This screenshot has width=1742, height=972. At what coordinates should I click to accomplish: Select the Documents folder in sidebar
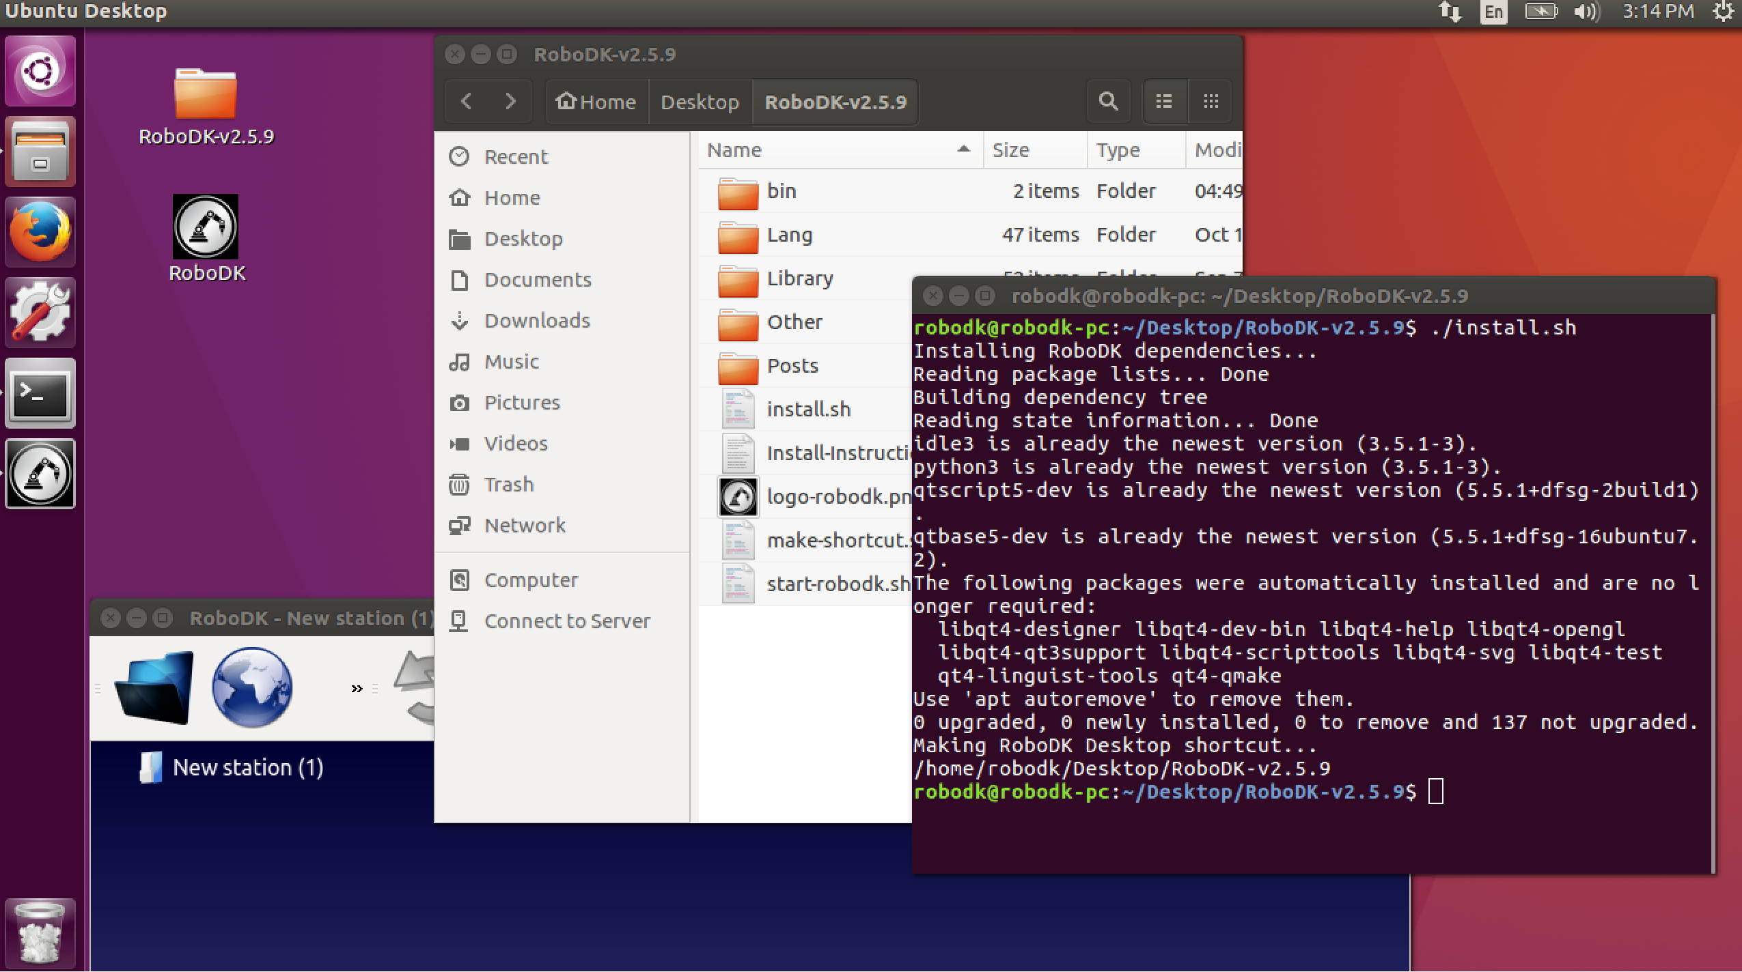[538, 278]
